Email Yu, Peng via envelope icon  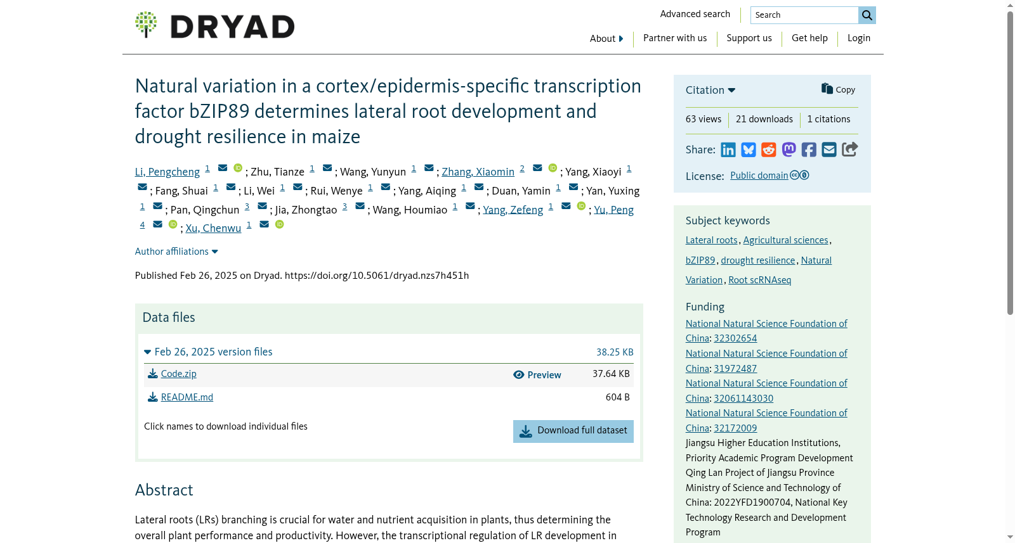(x=157, y=224)
